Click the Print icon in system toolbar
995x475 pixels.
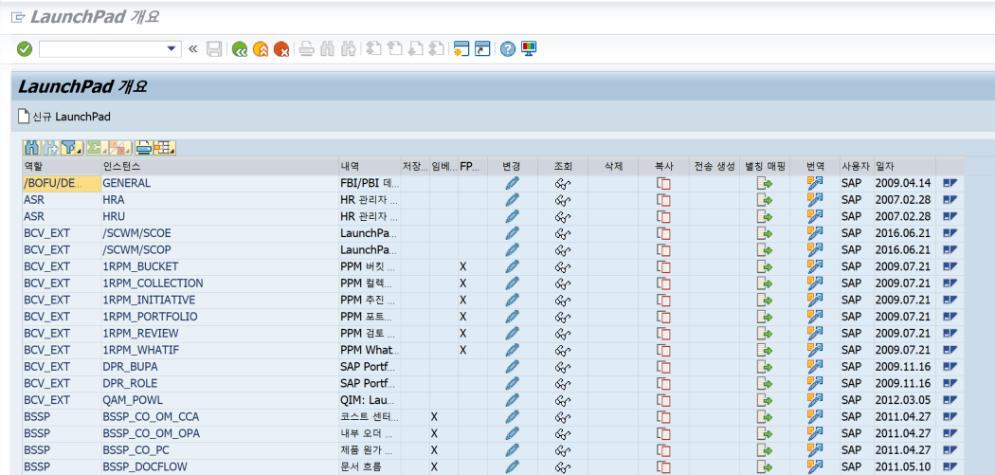[307, 49]
